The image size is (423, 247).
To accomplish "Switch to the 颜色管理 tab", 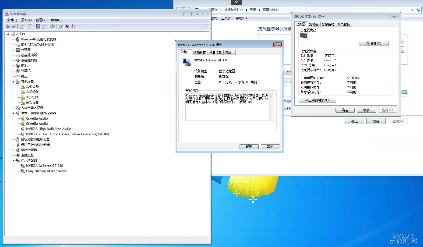I will [x=344, y=24].
